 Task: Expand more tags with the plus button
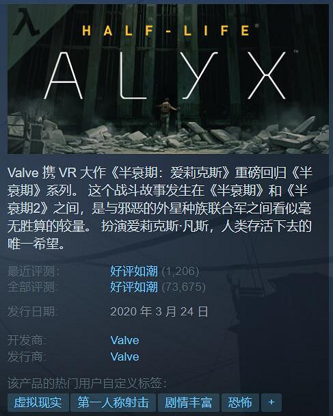tap(271, 402)
